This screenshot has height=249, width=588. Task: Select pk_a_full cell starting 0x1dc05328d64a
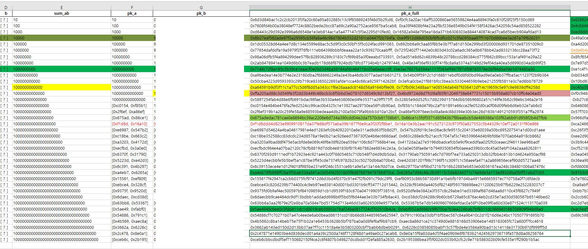(410, 44)
